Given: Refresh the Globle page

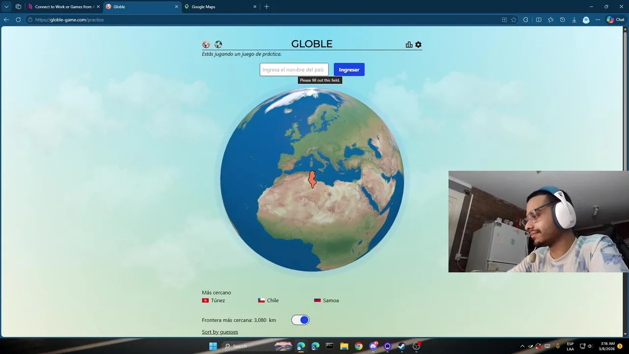Looking at the screenshot, I should tap(18, 20).
